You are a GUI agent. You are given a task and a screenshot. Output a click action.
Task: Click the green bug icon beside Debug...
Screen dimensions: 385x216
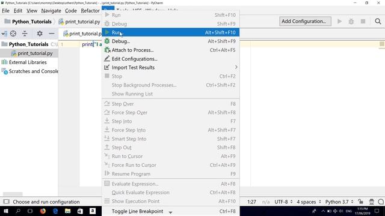[x=107, y=41]
